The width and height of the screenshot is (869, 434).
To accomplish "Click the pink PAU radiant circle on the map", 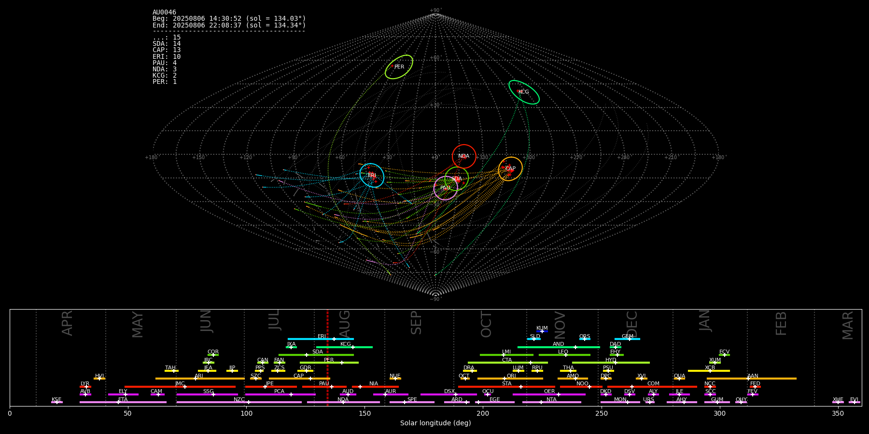I will [x=446, y=188].
